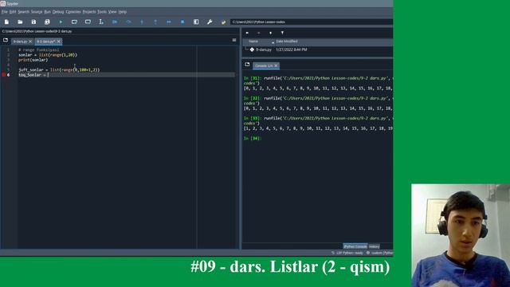Filter filenames in Files pane
The width and height of the screenshot is (510, 287).
click(282, 33)
